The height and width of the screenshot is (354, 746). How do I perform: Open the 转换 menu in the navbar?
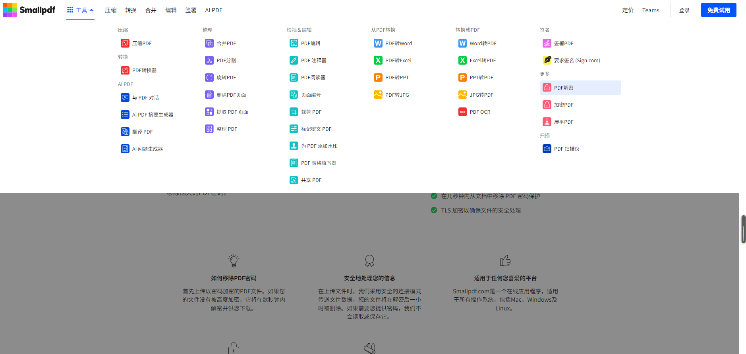131,10
